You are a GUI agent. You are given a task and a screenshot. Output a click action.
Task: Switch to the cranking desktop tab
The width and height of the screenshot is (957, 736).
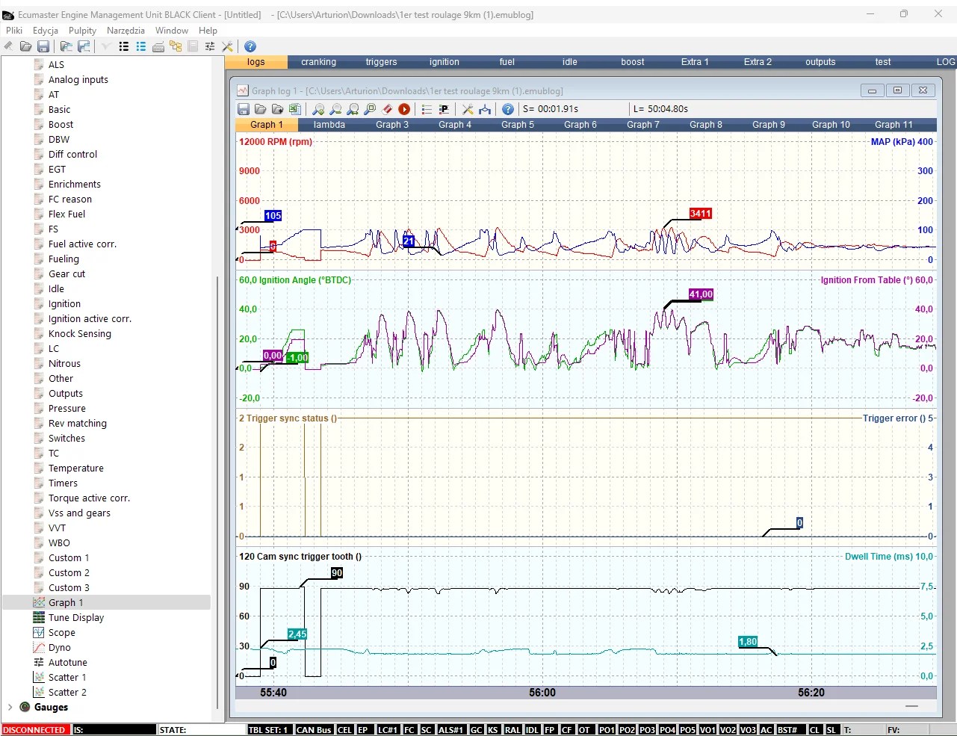pyautogui.click(x=319, y=62)
